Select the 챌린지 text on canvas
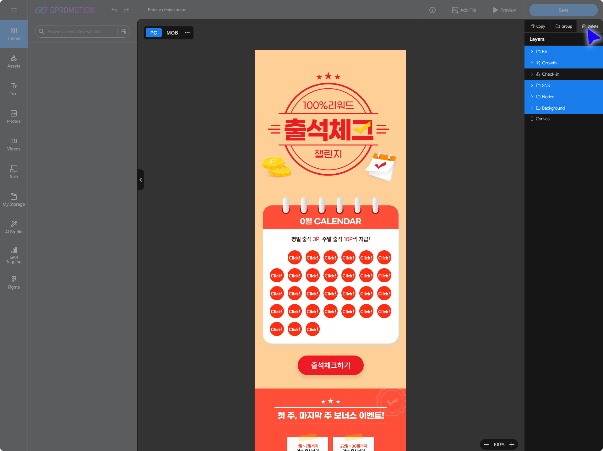 328,154
